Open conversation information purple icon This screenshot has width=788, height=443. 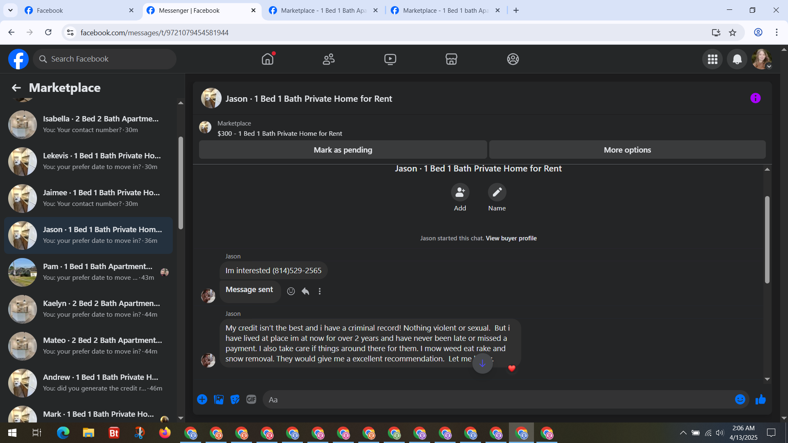[756, 98]
